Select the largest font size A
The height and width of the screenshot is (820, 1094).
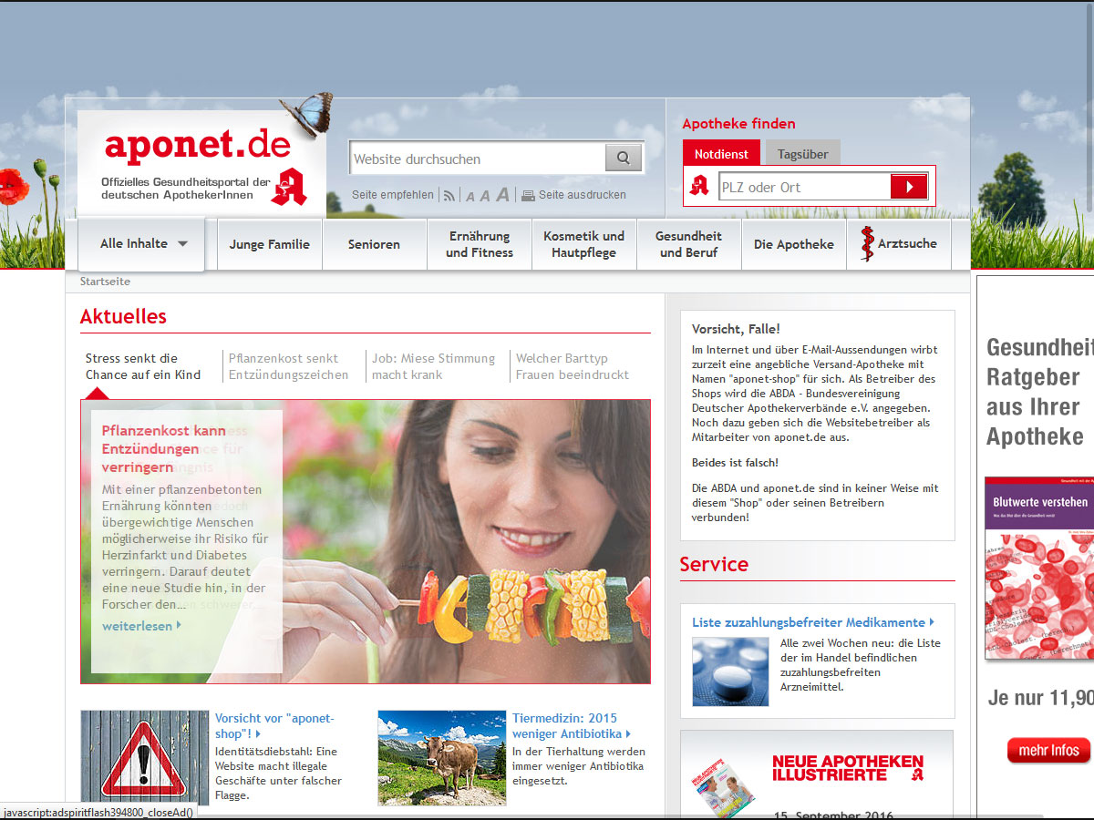[502, 194]
